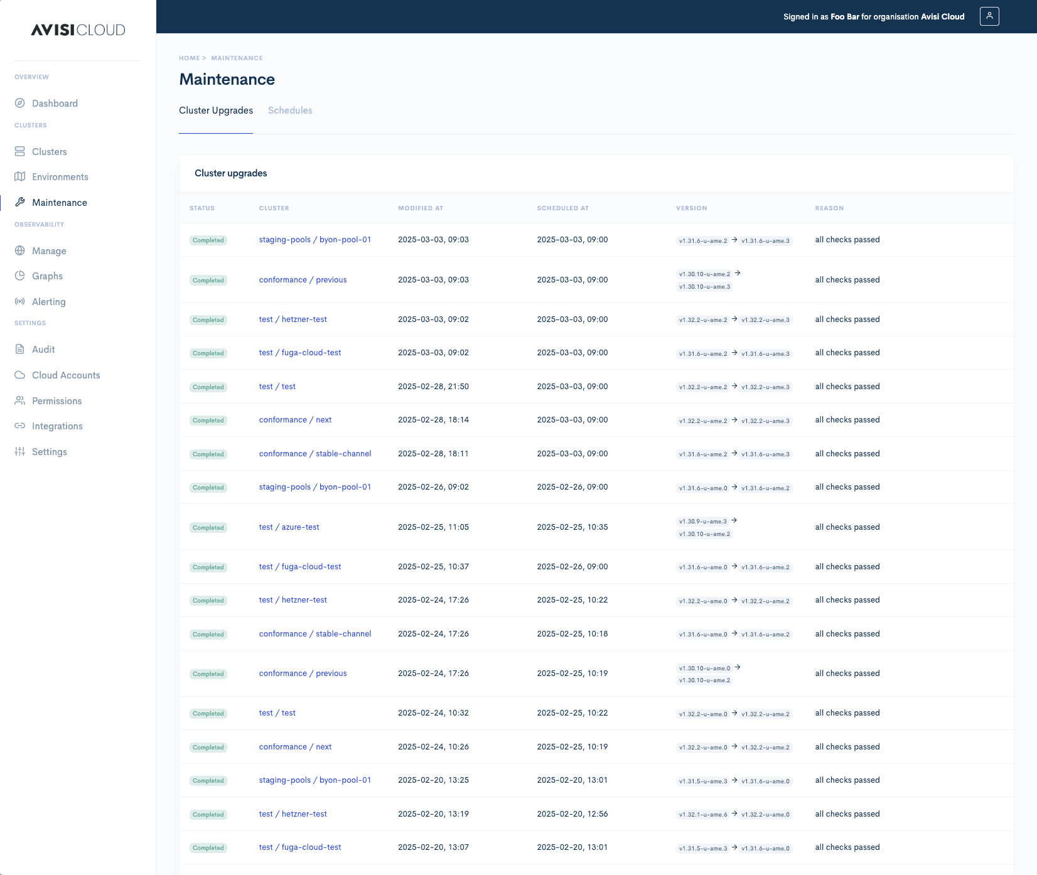The image size is (1037, 875).
Task: Open the Graphs panel
Action: [47, 276]
